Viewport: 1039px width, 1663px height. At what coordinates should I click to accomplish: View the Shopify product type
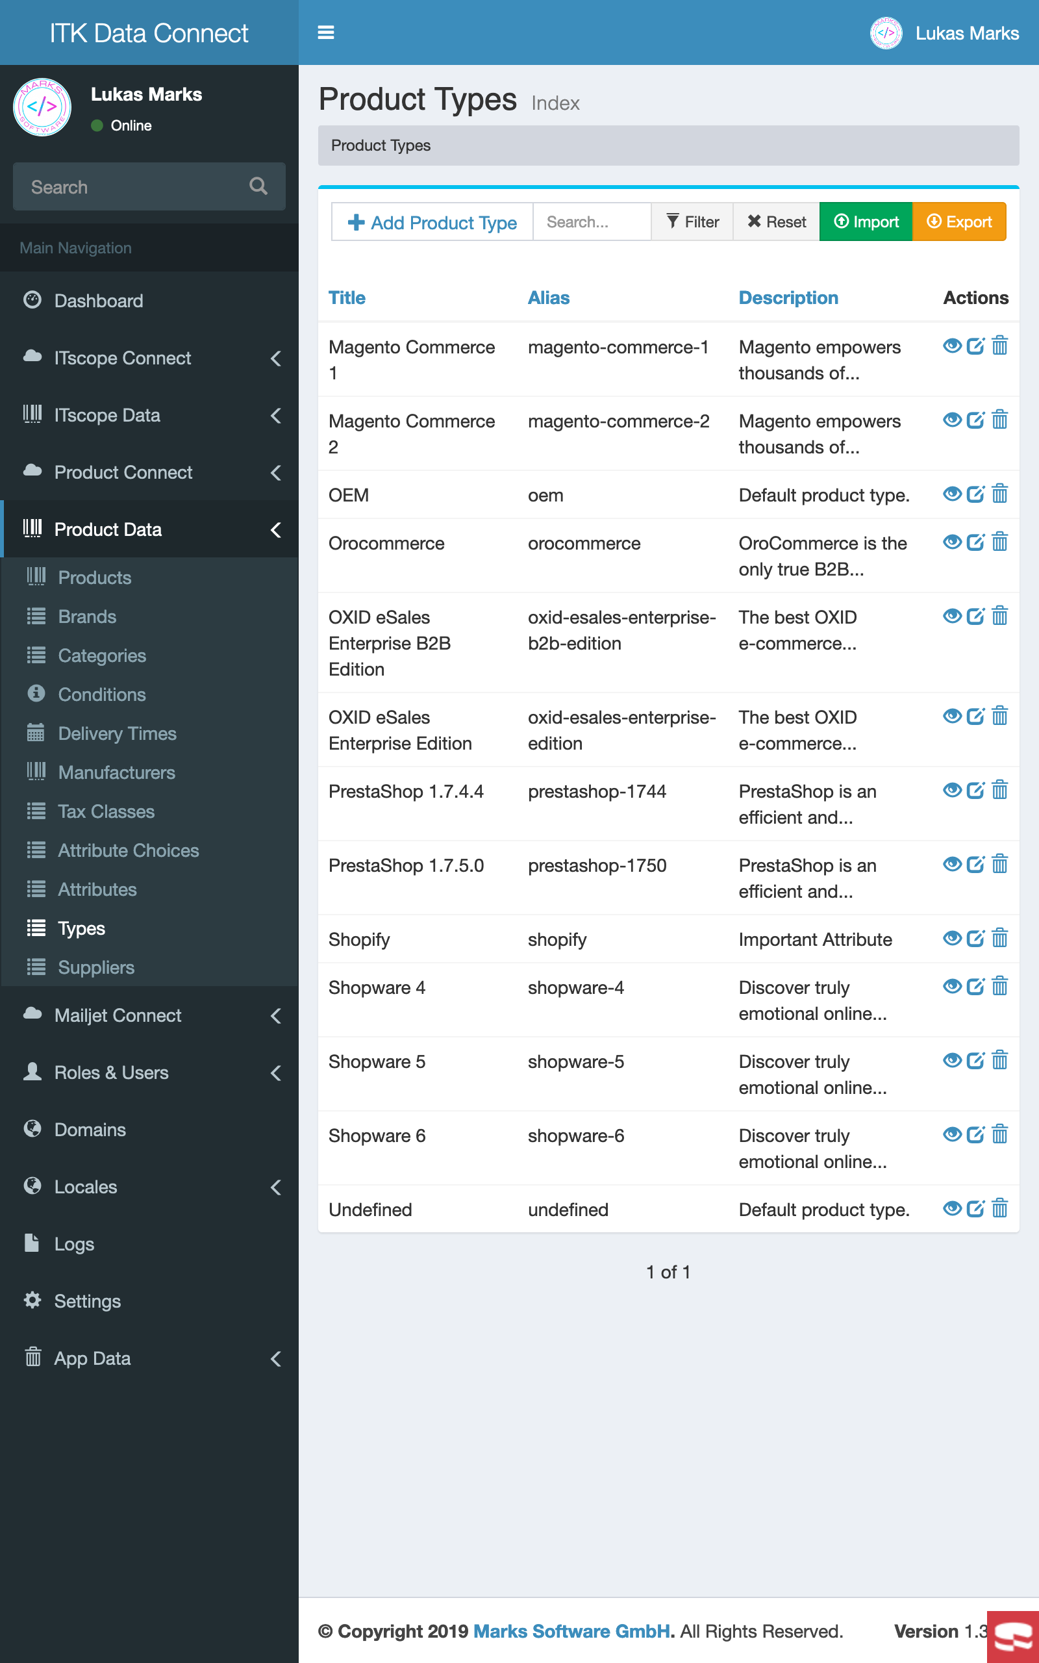[x=952, y=939]
